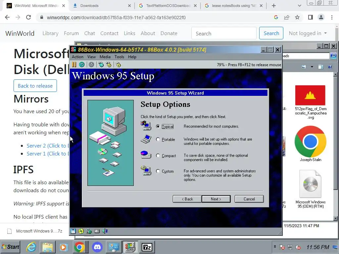
Task: Open 7-Zip from the taskbar
Action: (147, 247)
